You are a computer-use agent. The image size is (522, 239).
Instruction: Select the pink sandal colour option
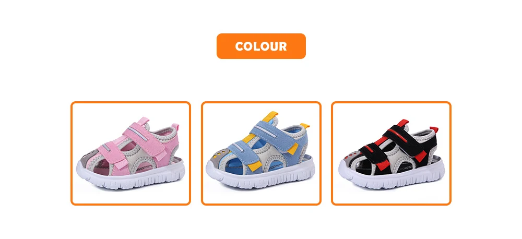130,153
